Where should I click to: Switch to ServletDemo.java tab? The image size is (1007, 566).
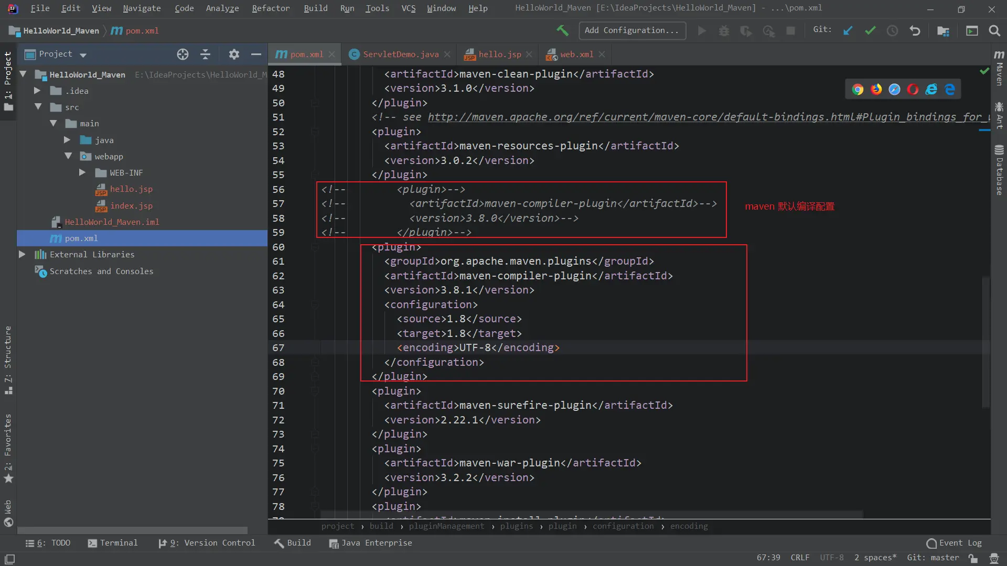pyautogui.click(x=400, y=55)
